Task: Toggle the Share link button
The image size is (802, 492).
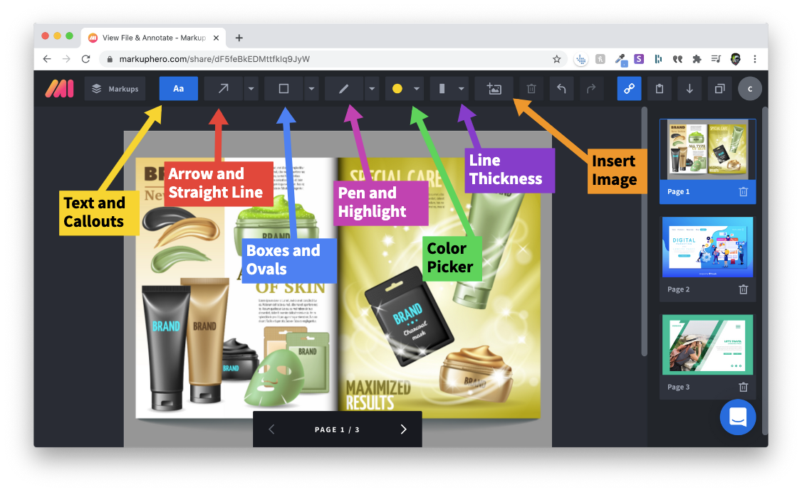Action: pos(629,88)
